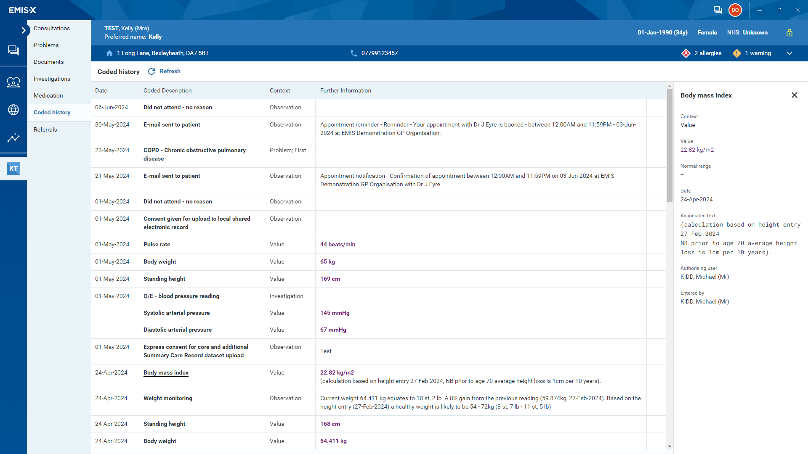Click the home address icon
This screenshot has width=808, height=454.
(109, 53)
